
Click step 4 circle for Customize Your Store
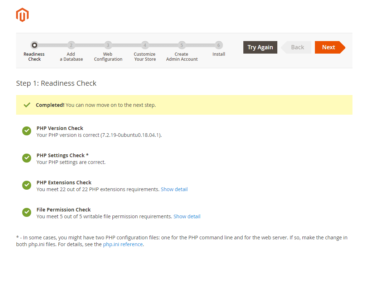pos(145,45)
